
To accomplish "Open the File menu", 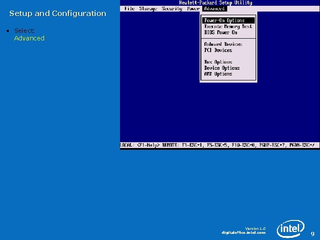I will 129,8.
